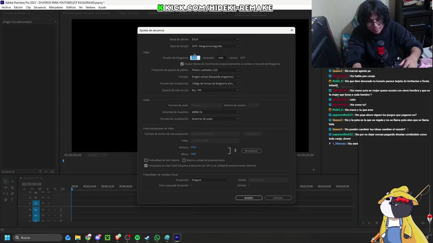Toggle sync lock on track V1
Viewport: 433px width, 243px height.
click(43, 203)
